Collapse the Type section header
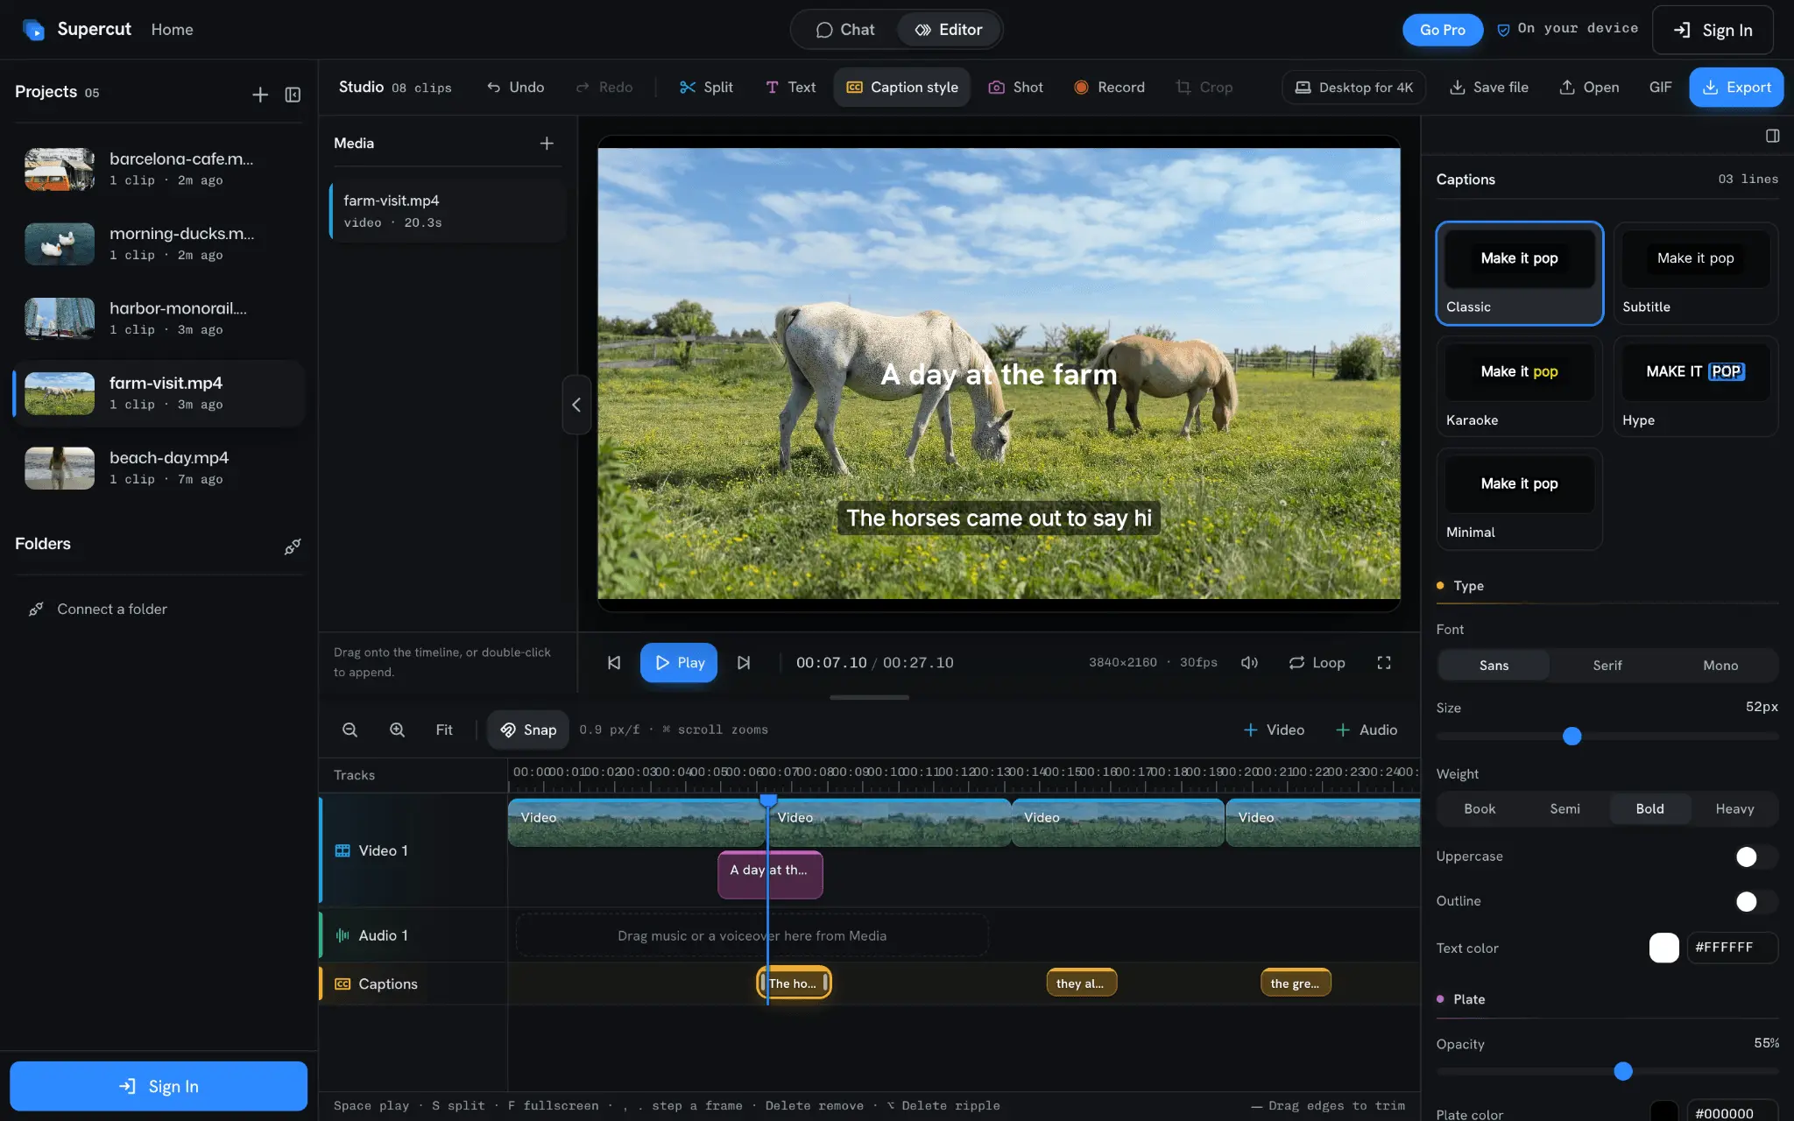 [x=1607, y=586]
